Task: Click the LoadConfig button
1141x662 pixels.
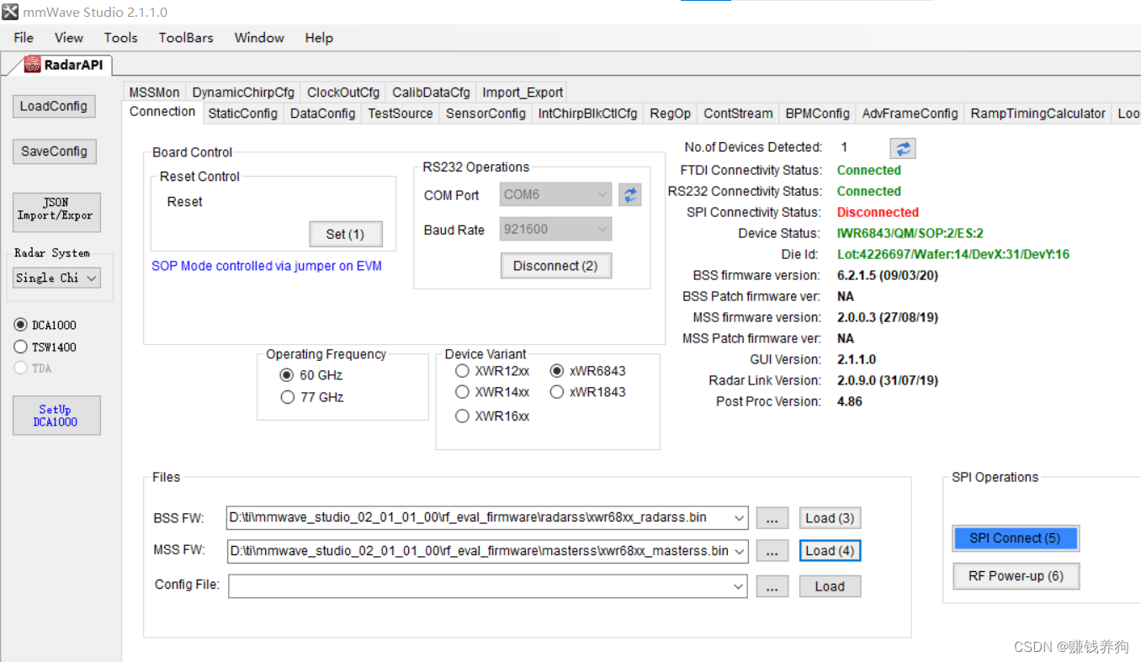Action: [54, 106]
